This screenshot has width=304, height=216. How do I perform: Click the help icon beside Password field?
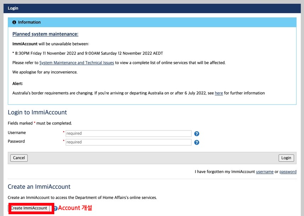[197, 142]
